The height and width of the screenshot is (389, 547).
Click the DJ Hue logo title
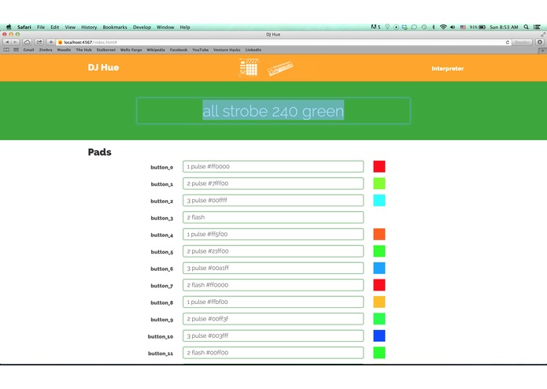[x=103, y=68]
